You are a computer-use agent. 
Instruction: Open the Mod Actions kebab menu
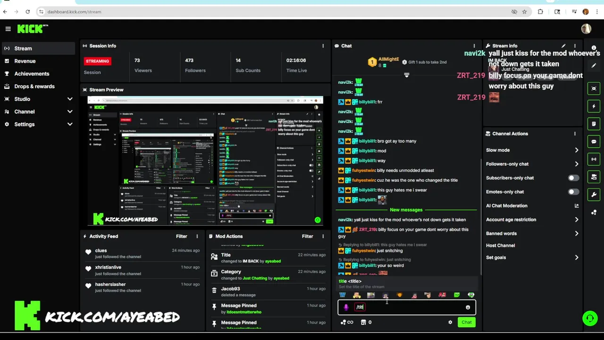click(323, 236)
